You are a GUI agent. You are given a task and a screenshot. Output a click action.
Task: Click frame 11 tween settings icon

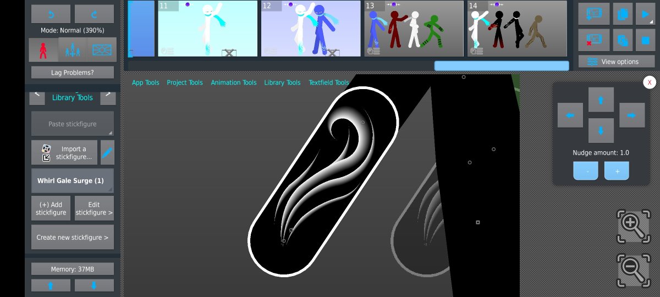[x=167, y=51]
